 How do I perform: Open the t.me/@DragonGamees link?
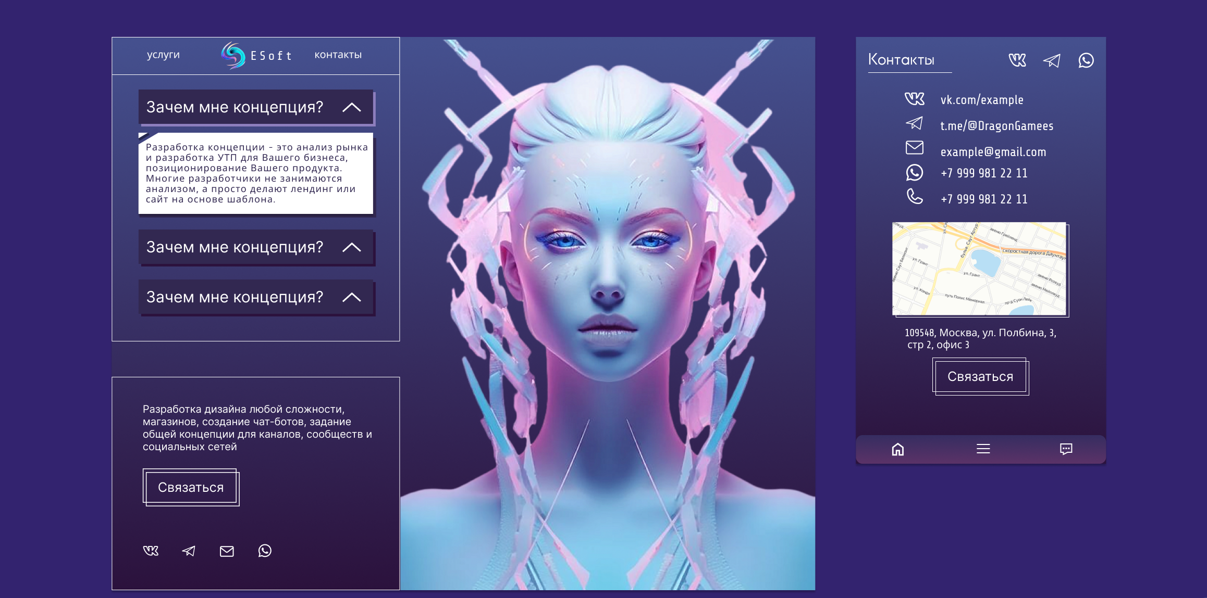[x=996, y=126]
